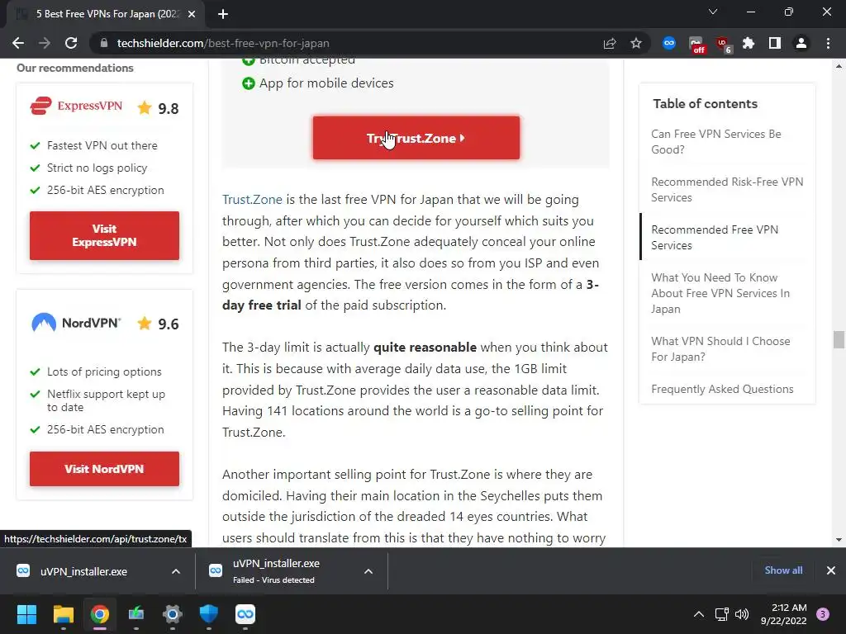Open the uVPN app on taskbar
The height and width of the screenshot is (634, 846).
(245, 614)
